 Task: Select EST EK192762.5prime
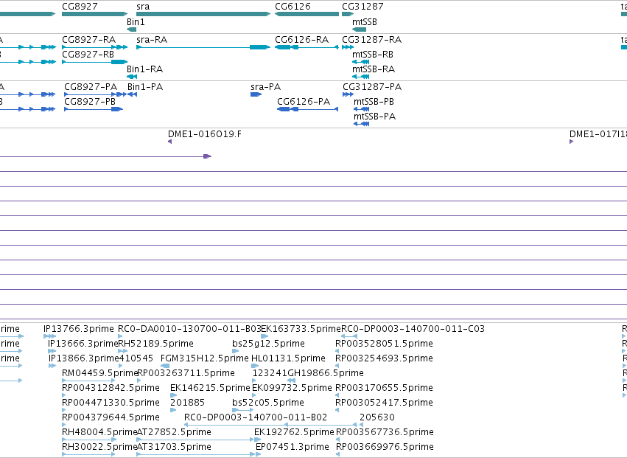pyautogui.click(x=258, y=440)
